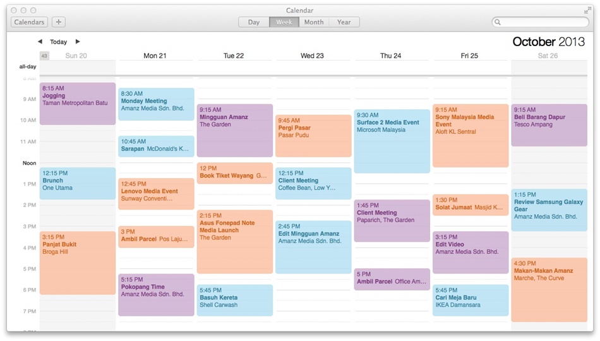Focus the search input field
The width and height of the screenshot is (600, 341).
click(540, 22)
